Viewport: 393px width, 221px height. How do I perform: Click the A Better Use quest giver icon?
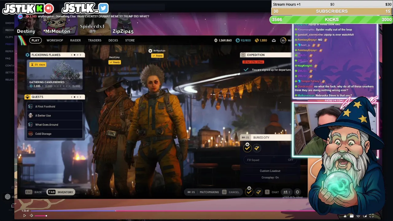[x=30, y=115]
